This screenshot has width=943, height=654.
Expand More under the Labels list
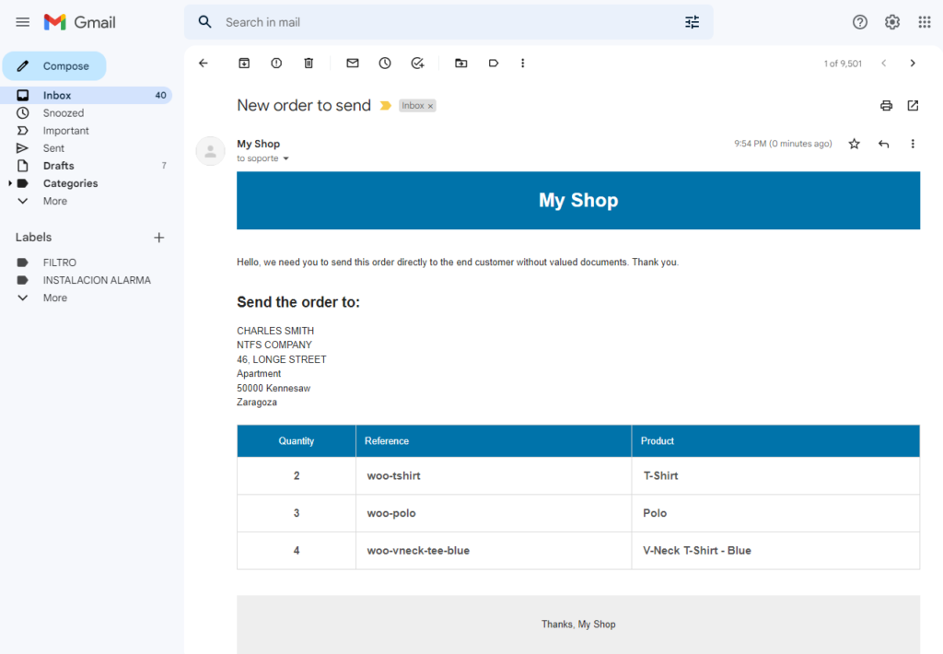tap(54, 298)
